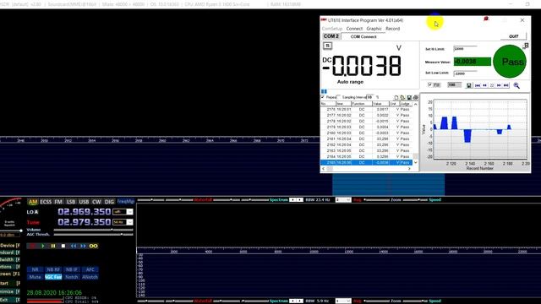The height and width of the screenshot is (304, 541).
Task: Open the upper spectrum averaging dropdown
Action: 348,200
